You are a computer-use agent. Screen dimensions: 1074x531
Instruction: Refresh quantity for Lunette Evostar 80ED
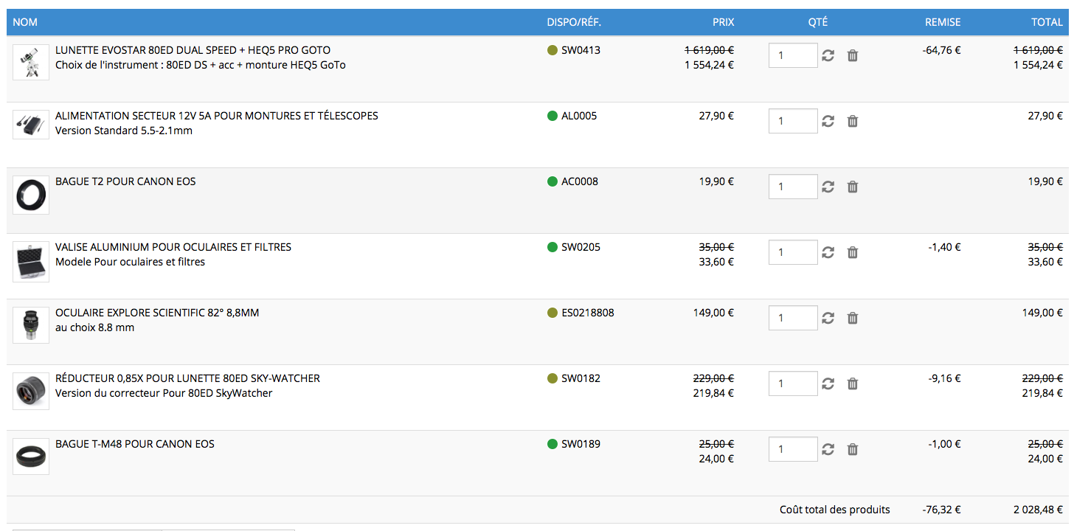[828, 55]
